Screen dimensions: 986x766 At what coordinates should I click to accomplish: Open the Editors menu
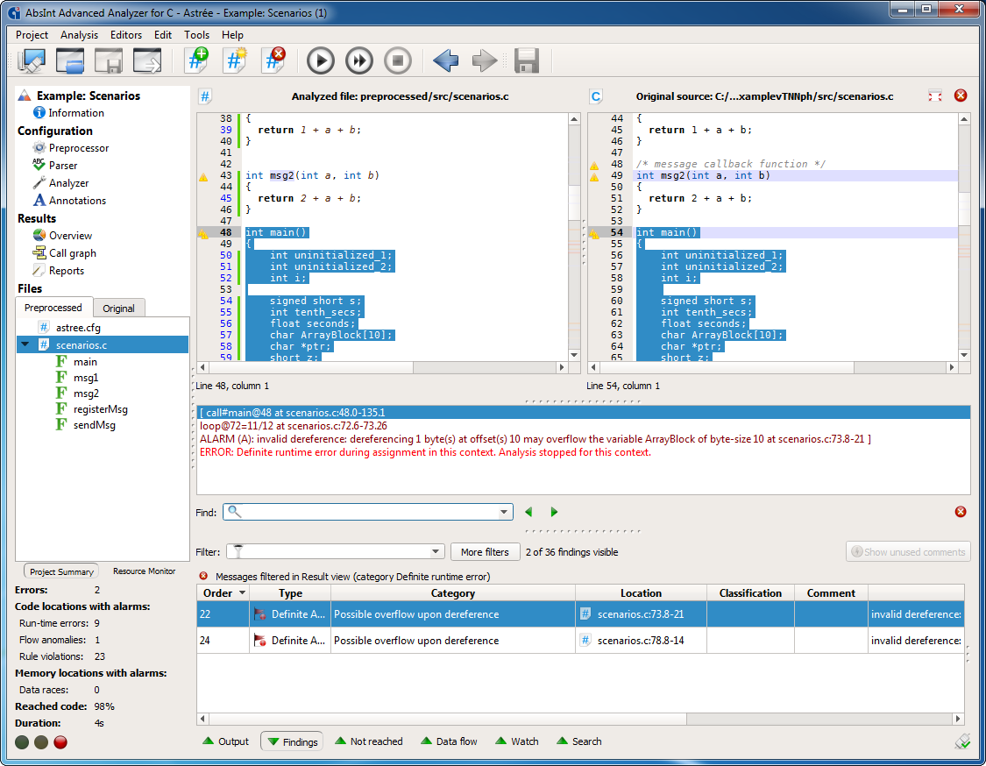coord(125,35)
